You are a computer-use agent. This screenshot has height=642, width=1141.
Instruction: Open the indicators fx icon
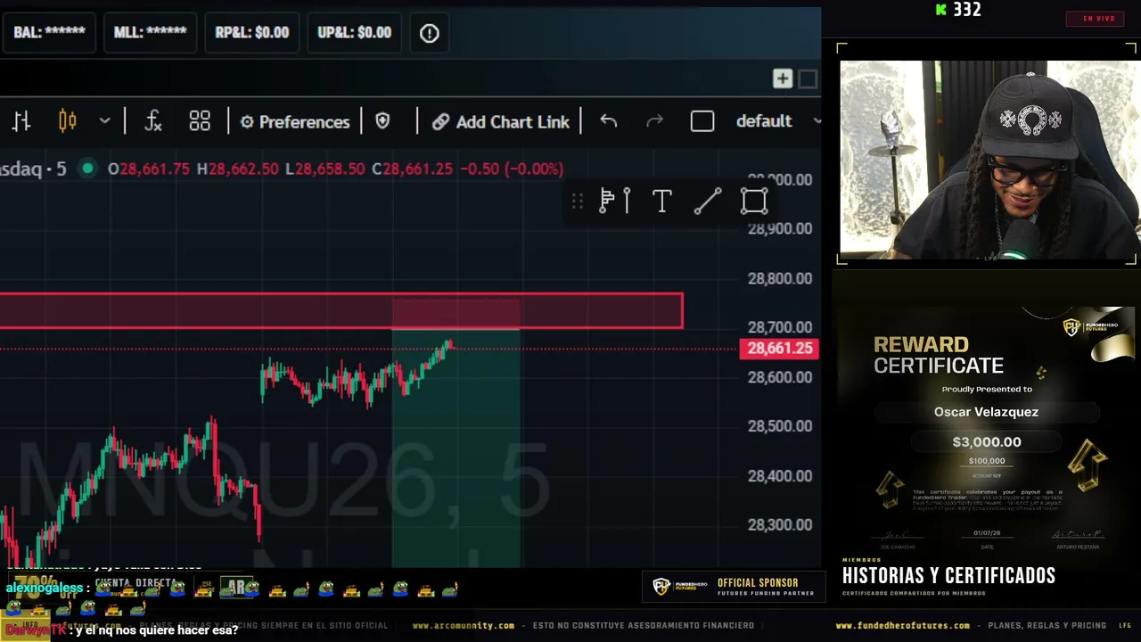tap(153, 121)
